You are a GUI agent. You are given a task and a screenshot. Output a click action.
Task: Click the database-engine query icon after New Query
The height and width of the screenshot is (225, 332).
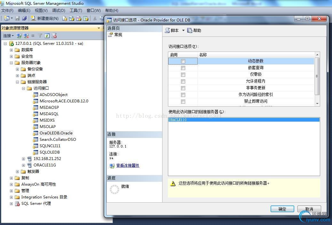[65, 19]
